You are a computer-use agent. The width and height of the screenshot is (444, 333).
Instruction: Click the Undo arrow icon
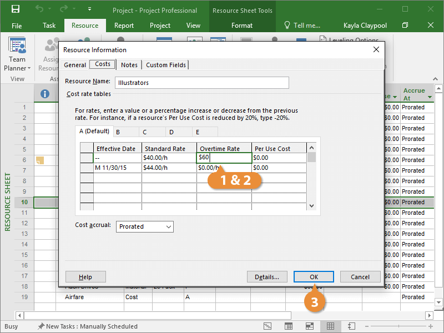point(39,9)
